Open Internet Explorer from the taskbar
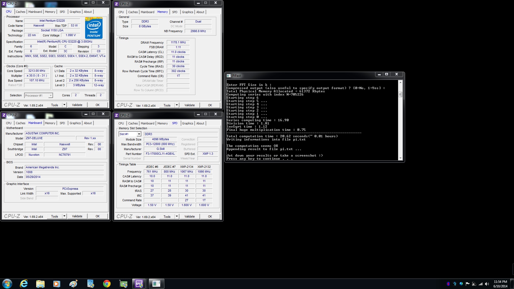Screen dimensions: 514x289 pyautogui.click(x=24, y=284)
